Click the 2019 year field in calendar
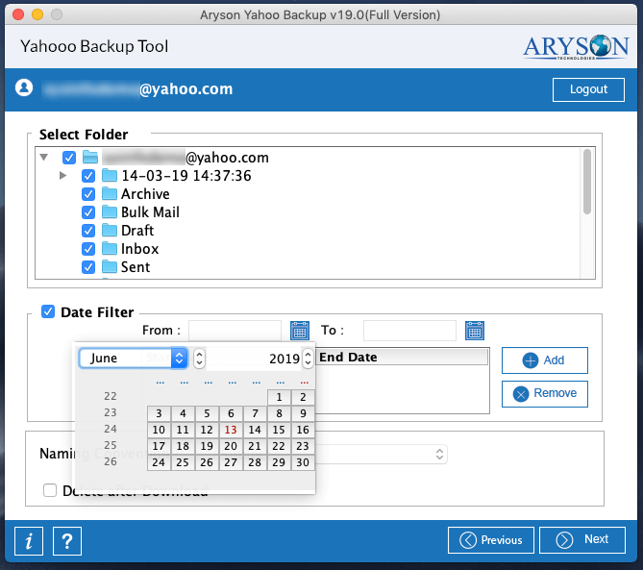643x570 pixels. click(x=255, y=359)
